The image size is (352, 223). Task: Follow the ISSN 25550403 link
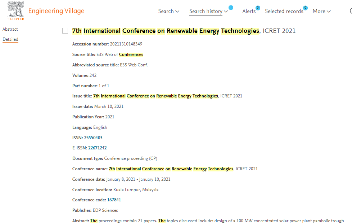[x=93, y=137]
